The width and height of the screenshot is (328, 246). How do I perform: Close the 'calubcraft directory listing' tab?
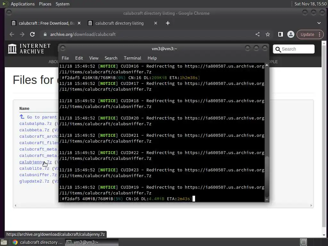pyautogui.click(x=155, y=23)
